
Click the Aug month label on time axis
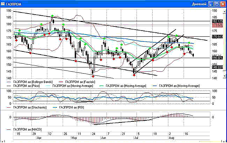click(171, 138)
